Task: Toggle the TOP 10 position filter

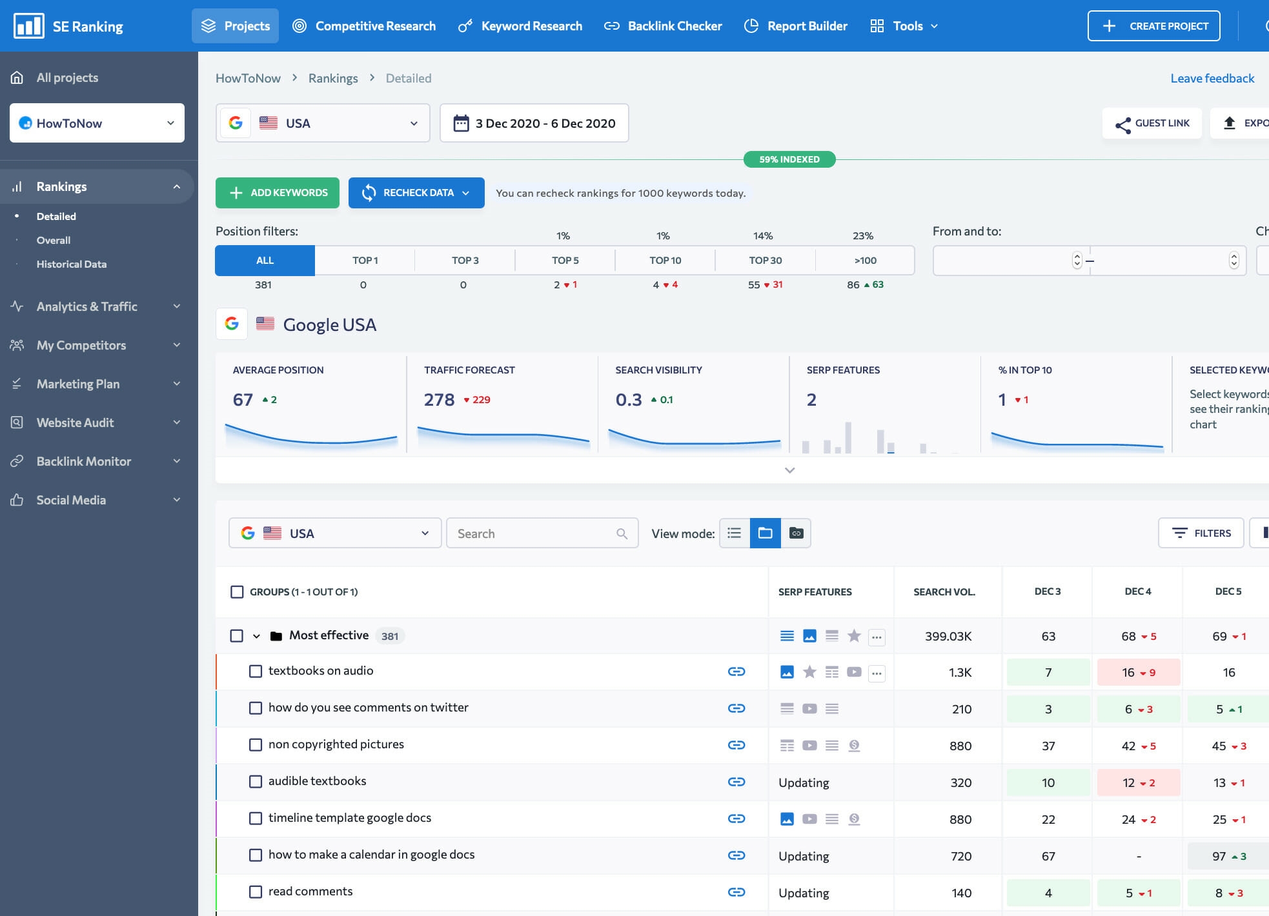Action: tap(665, 260)
